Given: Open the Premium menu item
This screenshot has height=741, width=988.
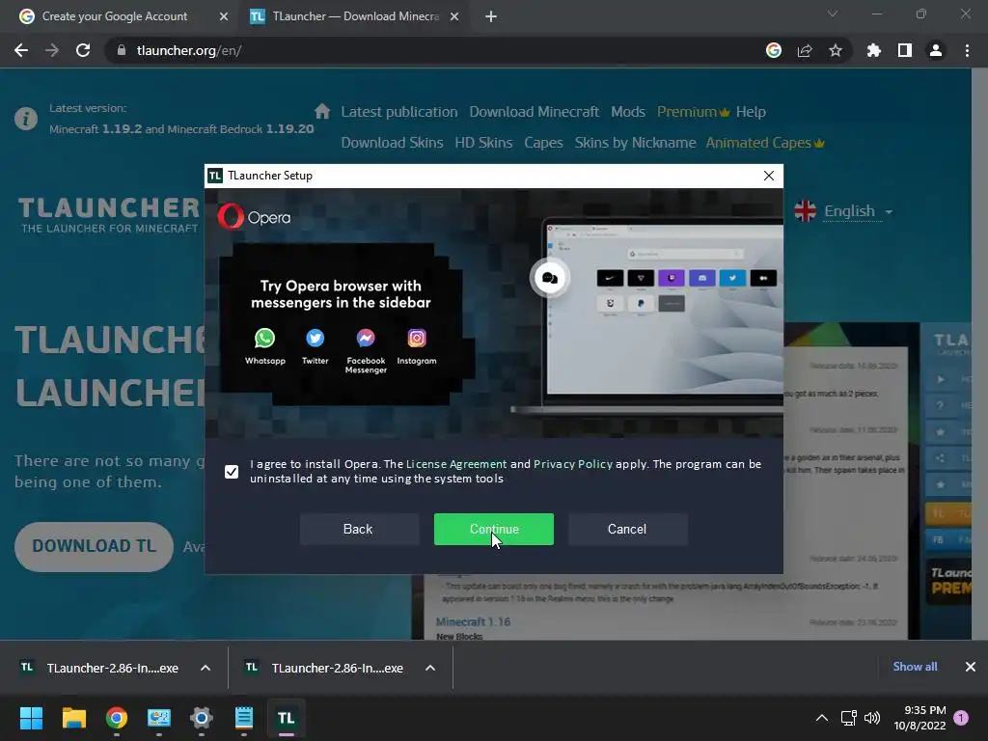Looking at the screenshot, I should click(x=693, y=112).
